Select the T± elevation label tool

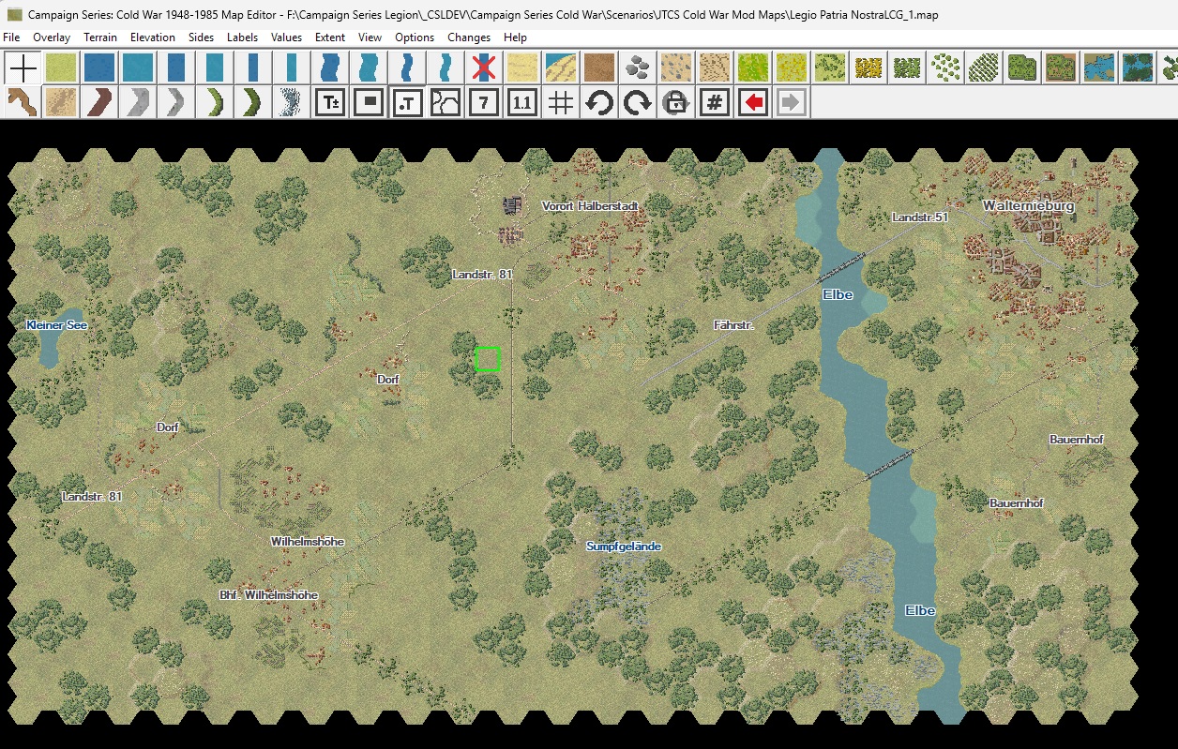pyautogui.click(x=330, y=102)
